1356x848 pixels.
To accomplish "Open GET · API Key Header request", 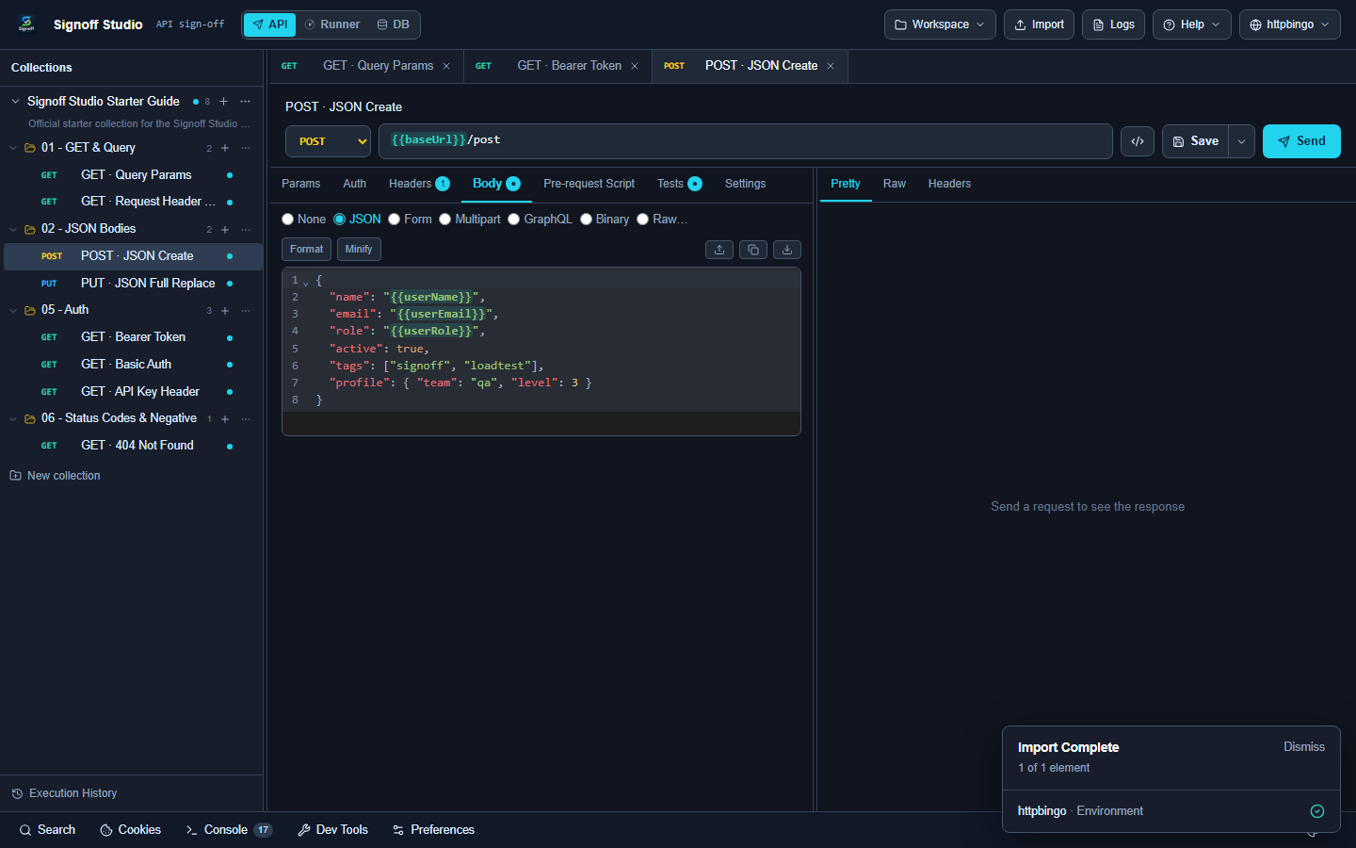I will pos(133,392).
